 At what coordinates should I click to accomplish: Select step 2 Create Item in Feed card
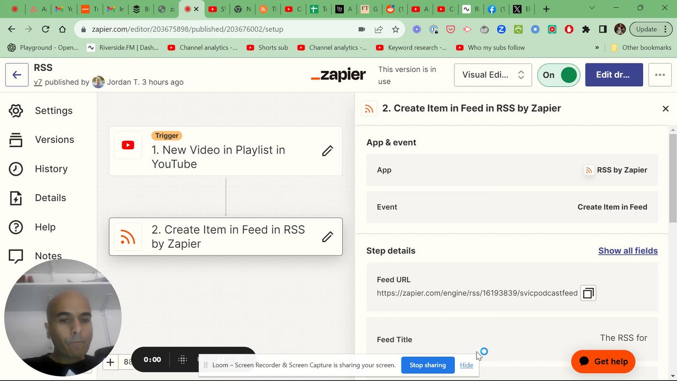click(x=226, y=237)
